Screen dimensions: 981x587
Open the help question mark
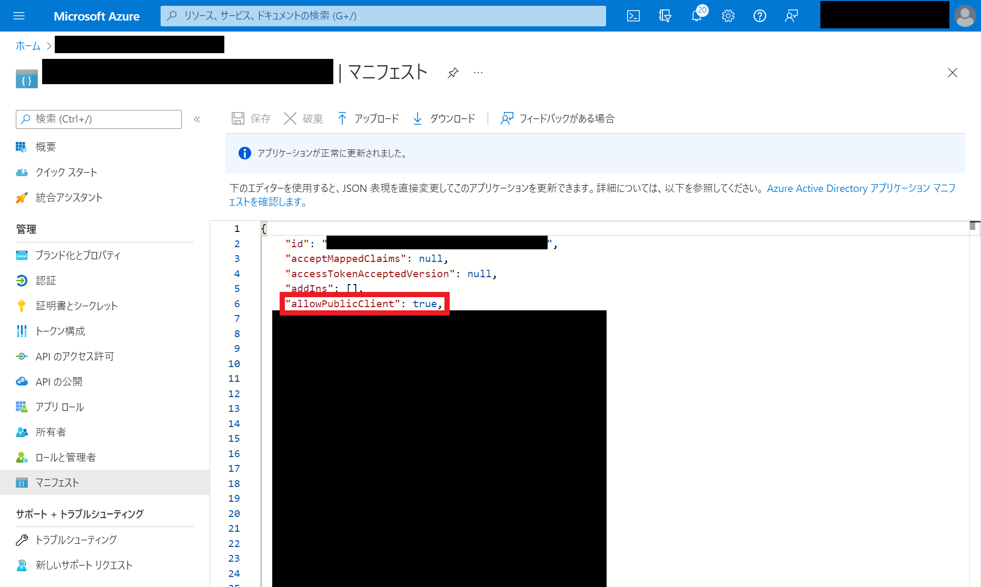pos(760,16)
